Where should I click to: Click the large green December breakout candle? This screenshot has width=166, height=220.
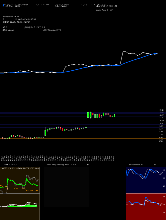coord(45,133)
